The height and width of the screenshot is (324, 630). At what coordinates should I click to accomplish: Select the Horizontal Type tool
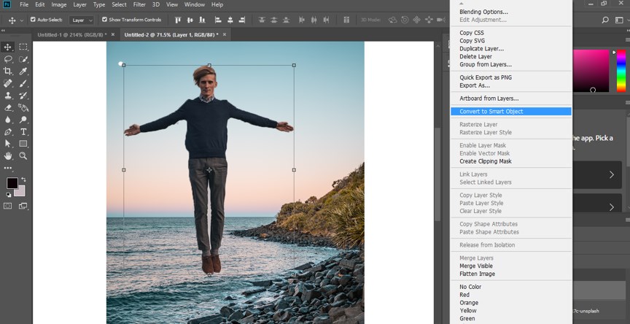pos(23,131)
